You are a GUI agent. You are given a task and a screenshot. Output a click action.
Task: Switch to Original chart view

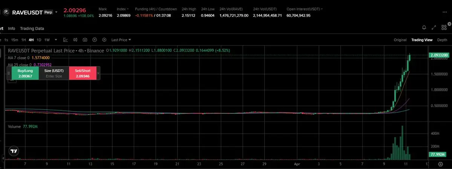[x=400, y=40]
